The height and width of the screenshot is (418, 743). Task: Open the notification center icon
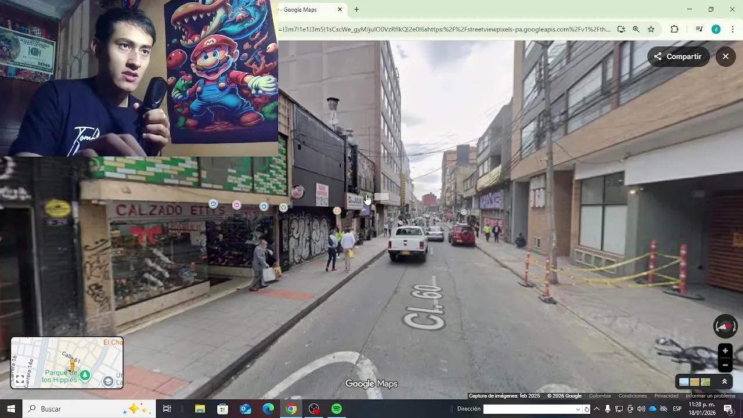click(x=728, y=409)
